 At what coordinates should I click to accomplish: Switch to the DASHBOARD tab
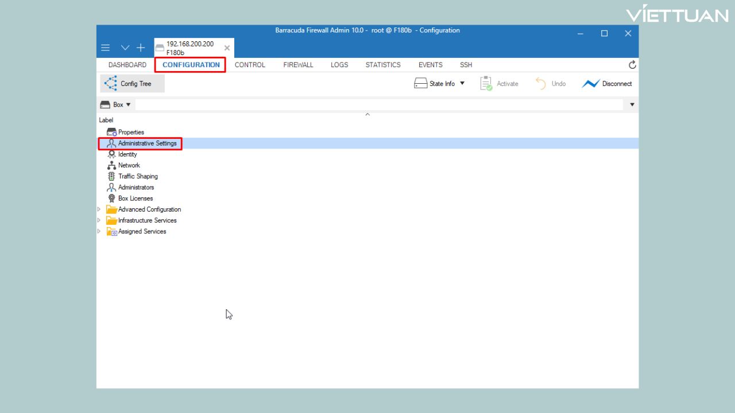point(127,65)
